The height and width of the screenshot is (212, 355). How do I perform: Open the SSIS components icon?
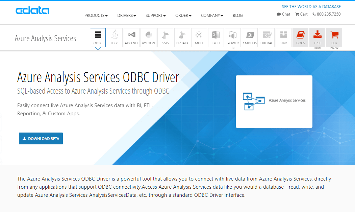coord(165,38)
